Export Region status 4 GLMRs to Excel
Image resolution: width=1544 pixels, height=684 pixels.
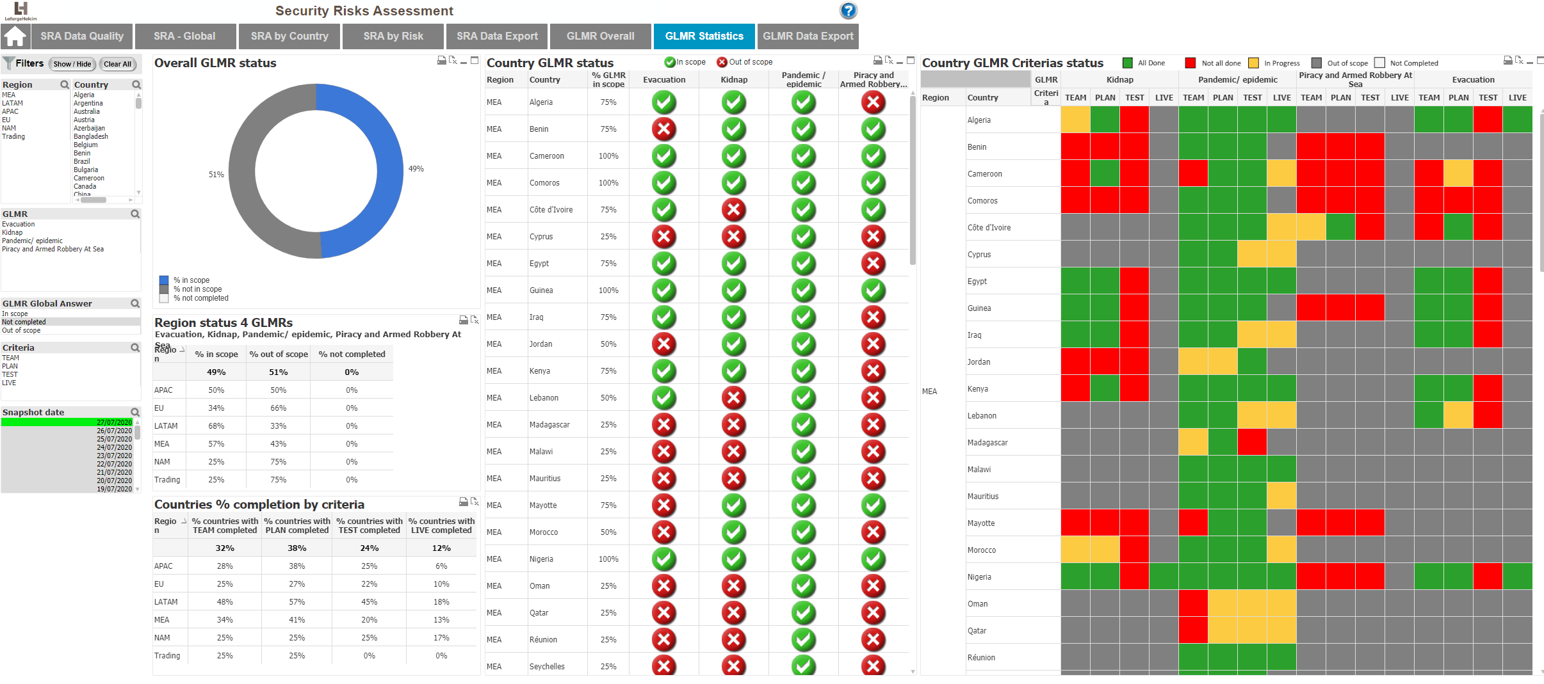(475, 319)
